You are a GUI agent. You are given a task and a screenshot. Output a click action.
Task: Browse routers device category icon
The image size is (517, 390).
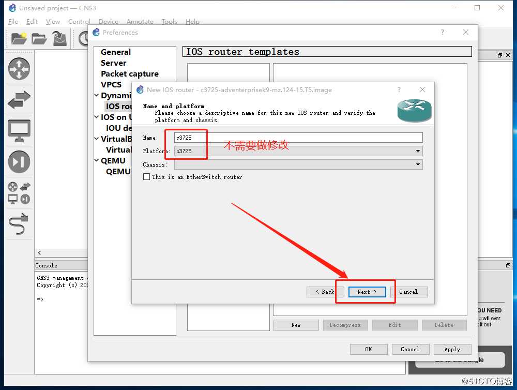pyautogui.click(x=19, y=69)
